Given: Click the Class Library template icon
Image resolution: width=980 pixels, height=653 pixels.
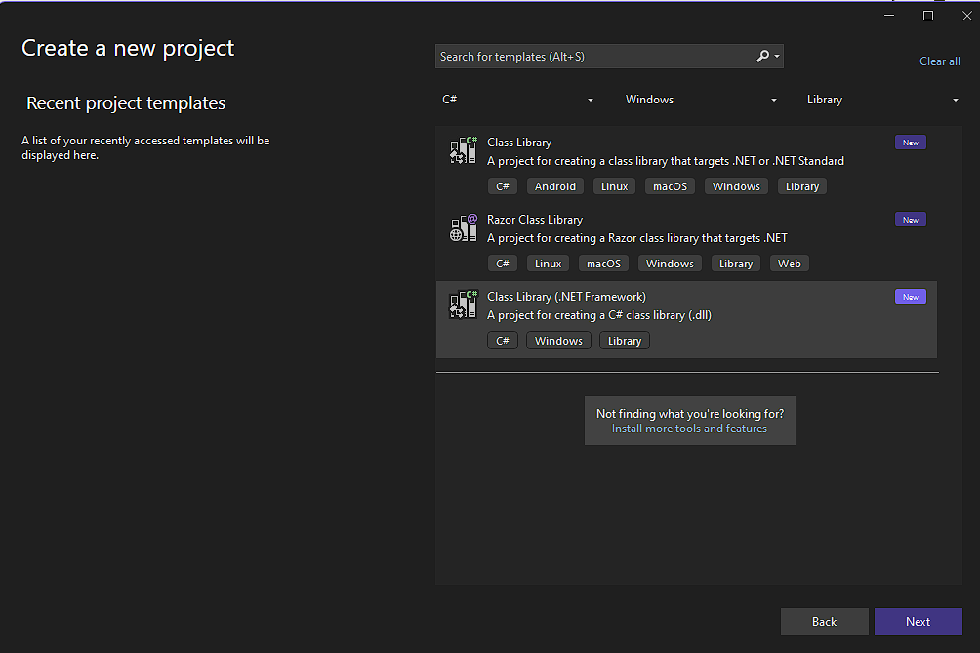Looking at the screenshot, I should [x=463, y=150].
